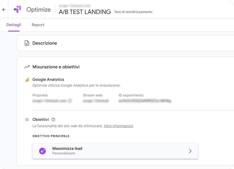The width and height of the screenshot is (234, 169).
Task: Click the Google Optimize logo icon
Action: [17, 9]
